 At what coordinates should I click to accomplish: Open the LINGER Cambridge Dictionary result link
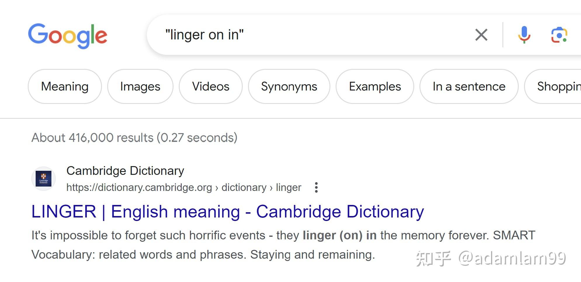227,211
